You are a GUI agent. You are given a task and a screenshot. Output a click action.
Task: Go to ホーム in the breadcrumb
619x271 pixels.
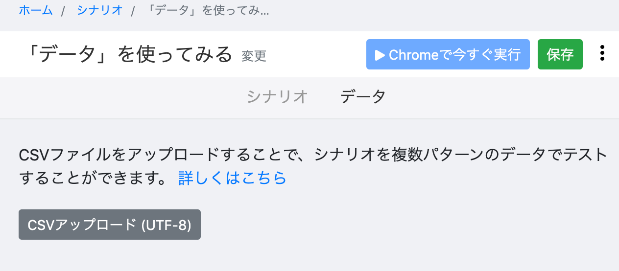click(36, 10)
